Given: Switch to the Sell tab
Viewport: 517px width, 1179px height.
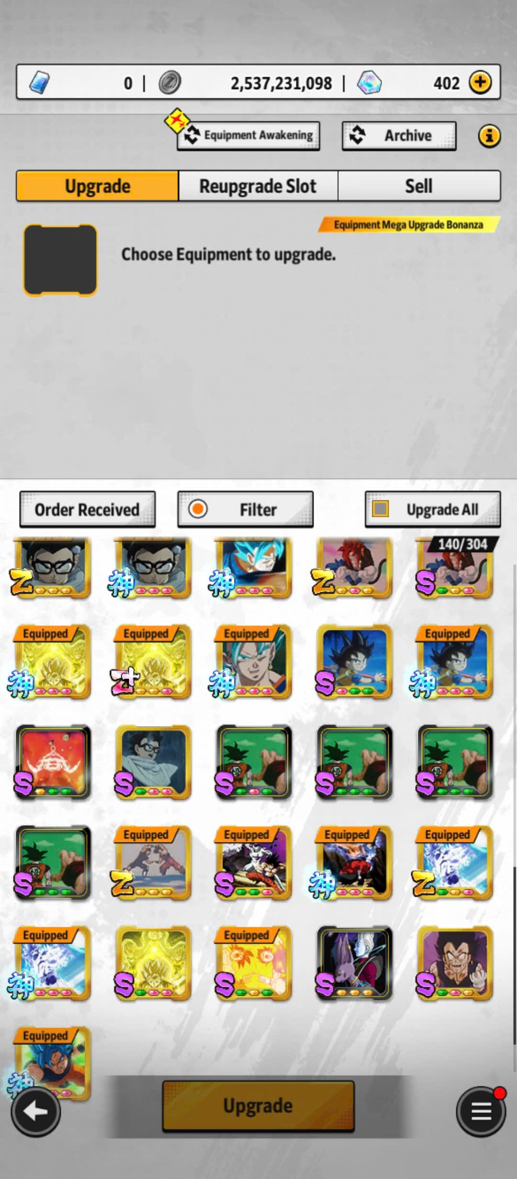Looking at the screenshot, I should click(x=419, y=186).
